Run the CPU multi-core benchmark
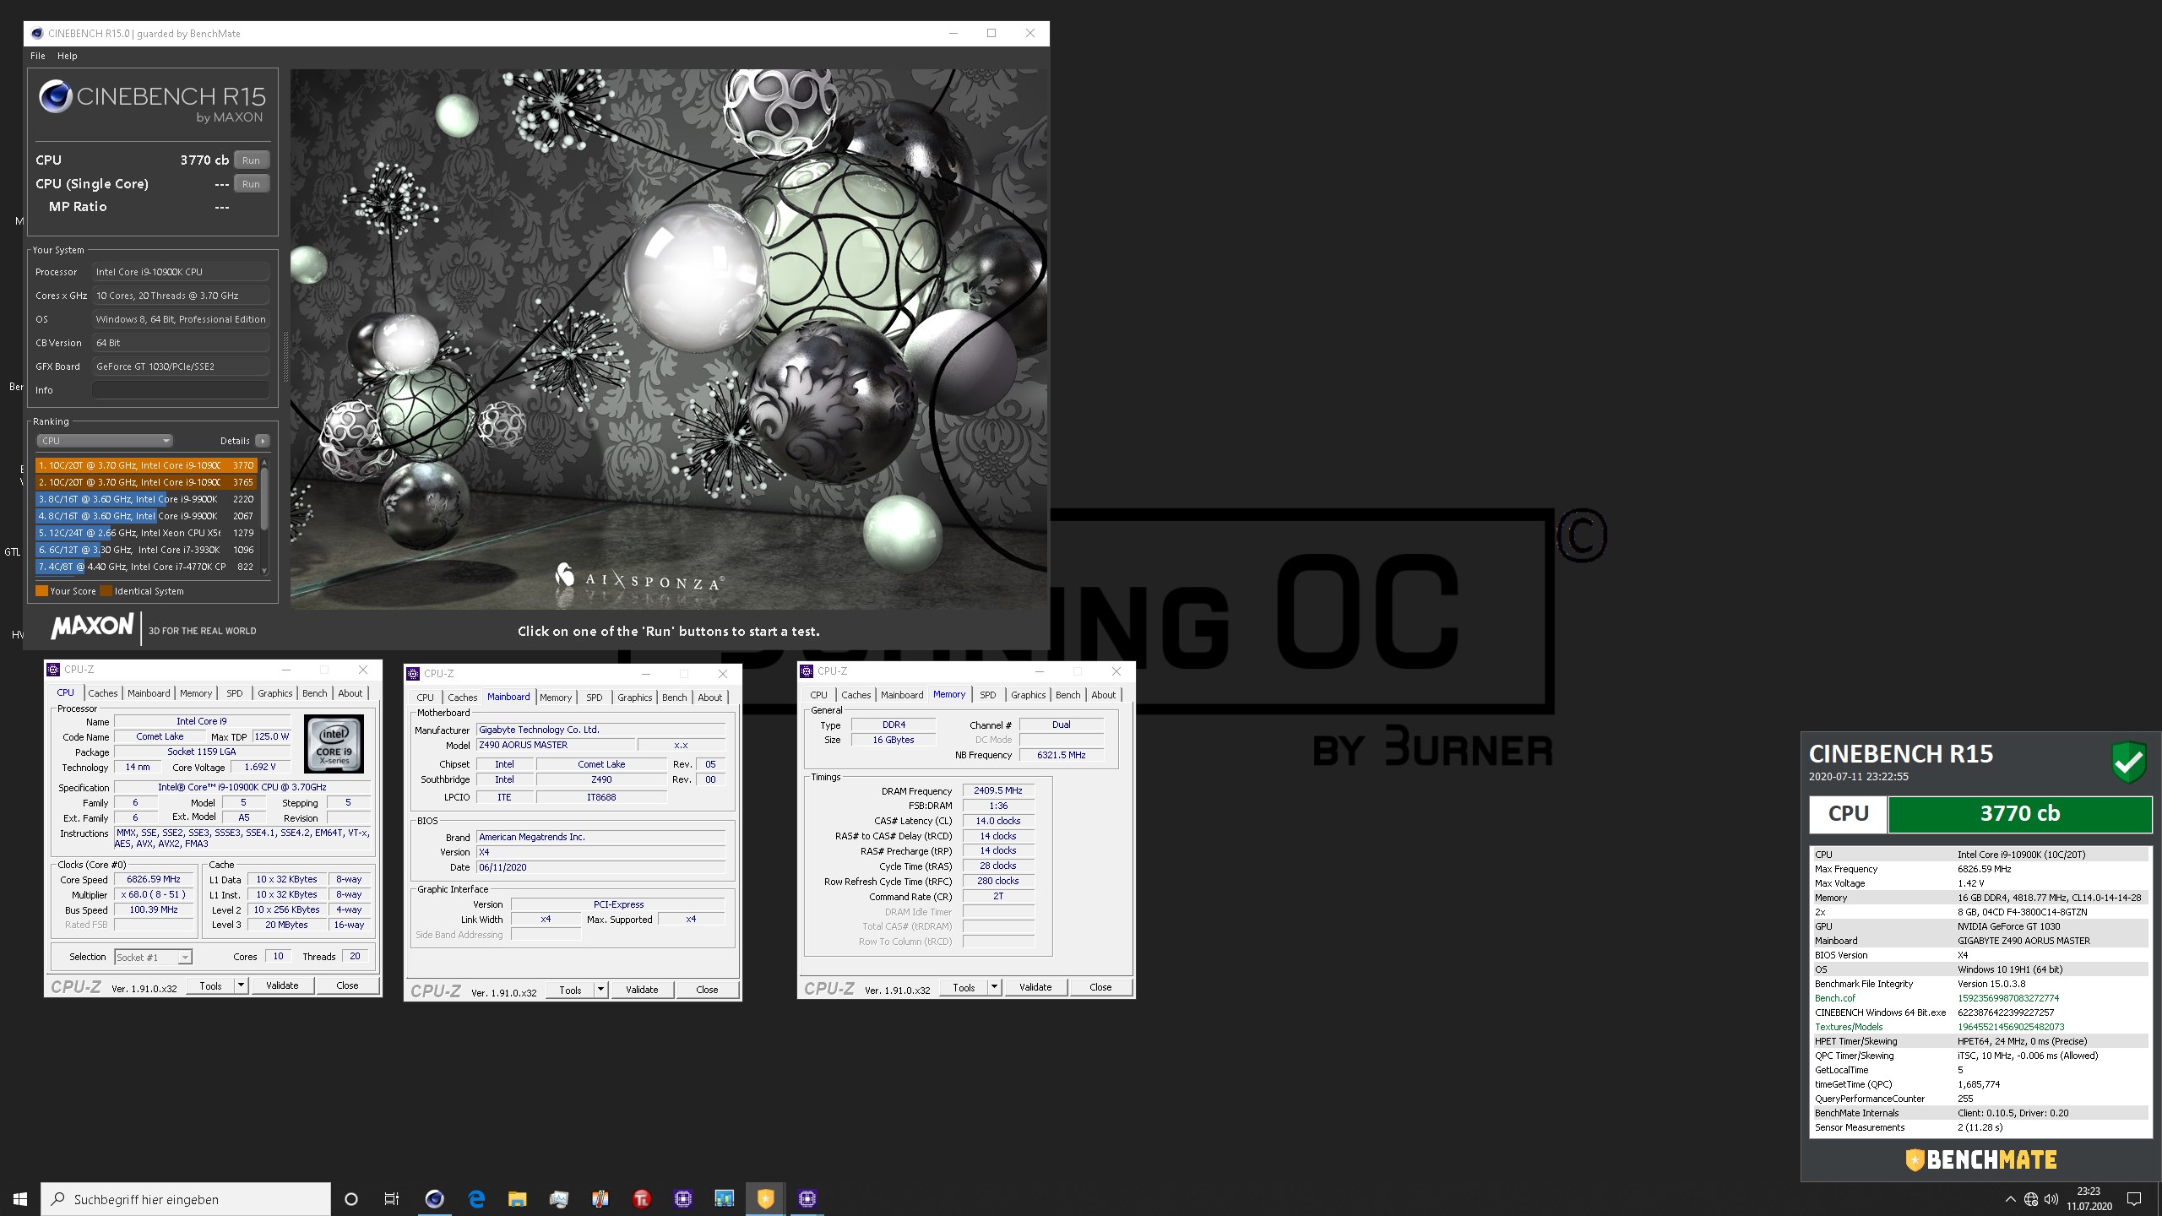The width and height of the screenshot is (2162, 1216). [x=251, y=160]
